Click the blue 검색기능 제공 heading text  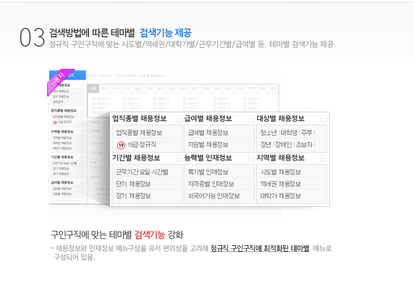coord(166,33)
